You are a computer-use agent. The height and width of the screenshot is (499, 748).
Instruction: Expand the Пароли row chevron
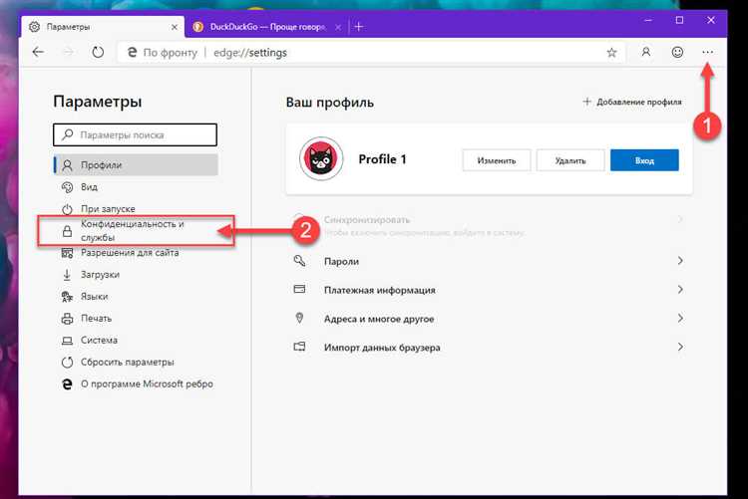pos(680,261)
